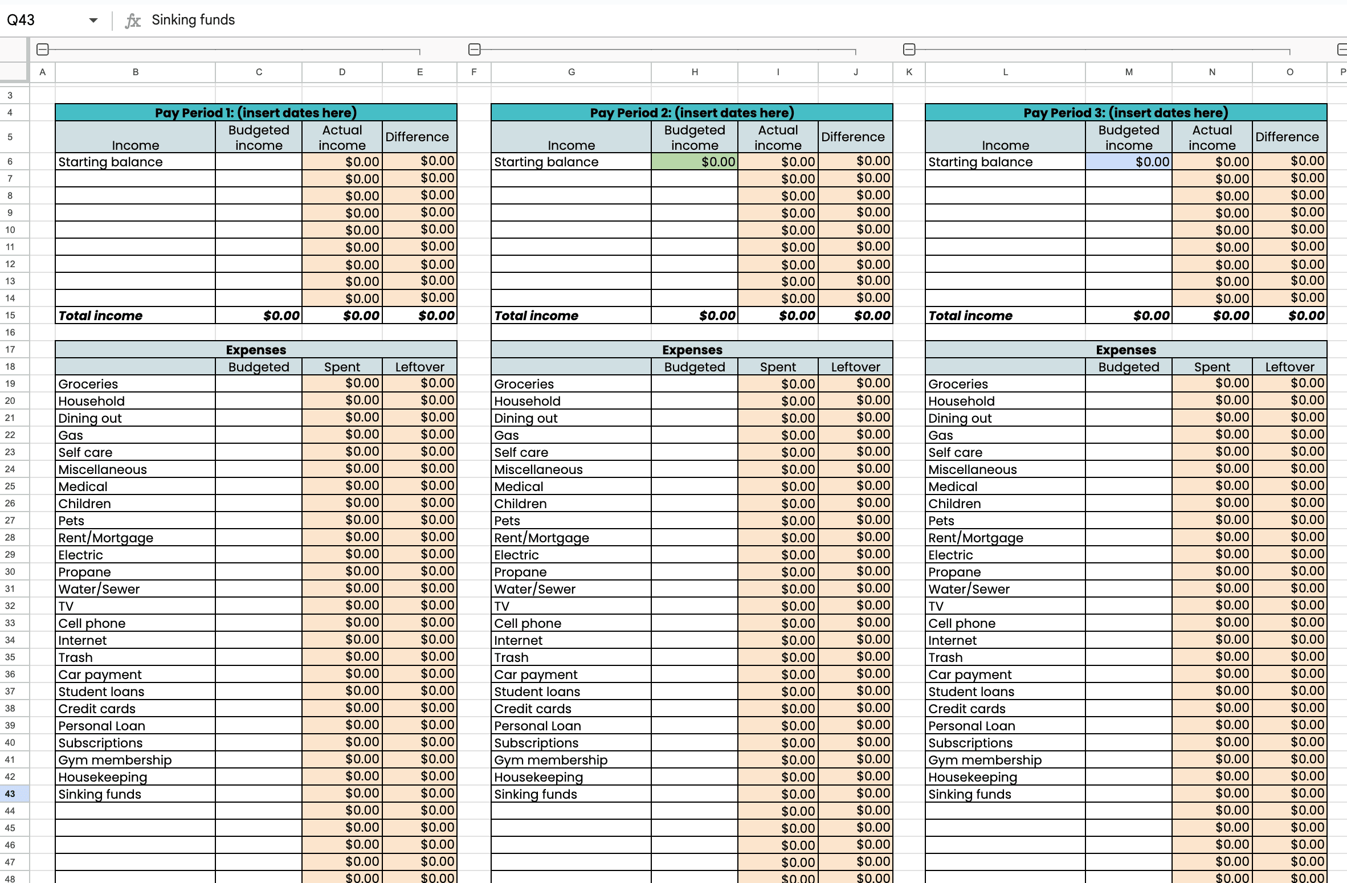This screenshot has height=883, width=1347.
Task: Click Total income label in Pay Period 1
Action: click(x=136, y=316)
